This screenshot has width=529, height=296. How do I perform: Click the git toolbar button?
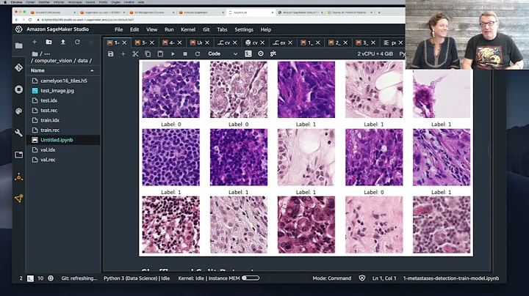pos(273,53)
